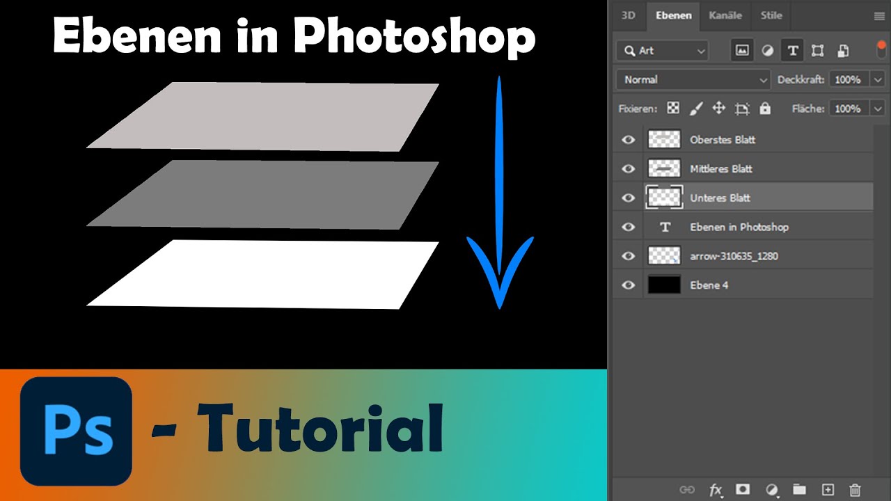Hide the arrow-310635_1280 layer

tap(629, 257)
